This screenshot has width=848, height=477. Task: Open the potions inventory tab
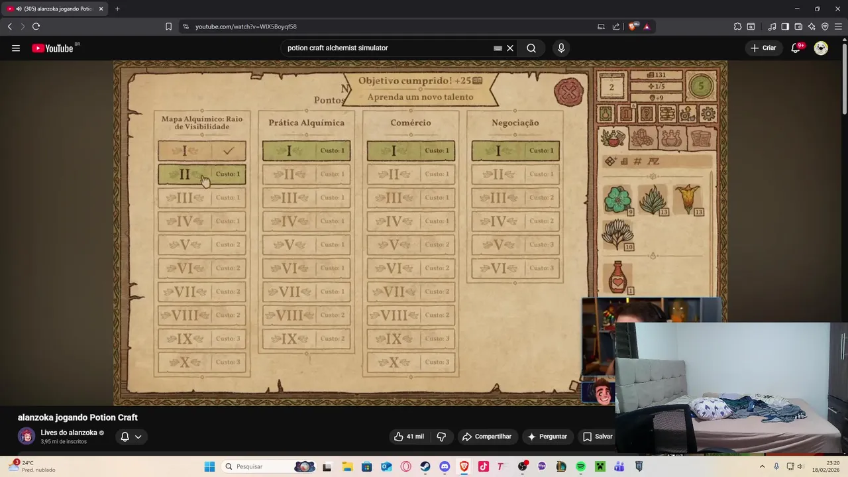tap(671, 138)
